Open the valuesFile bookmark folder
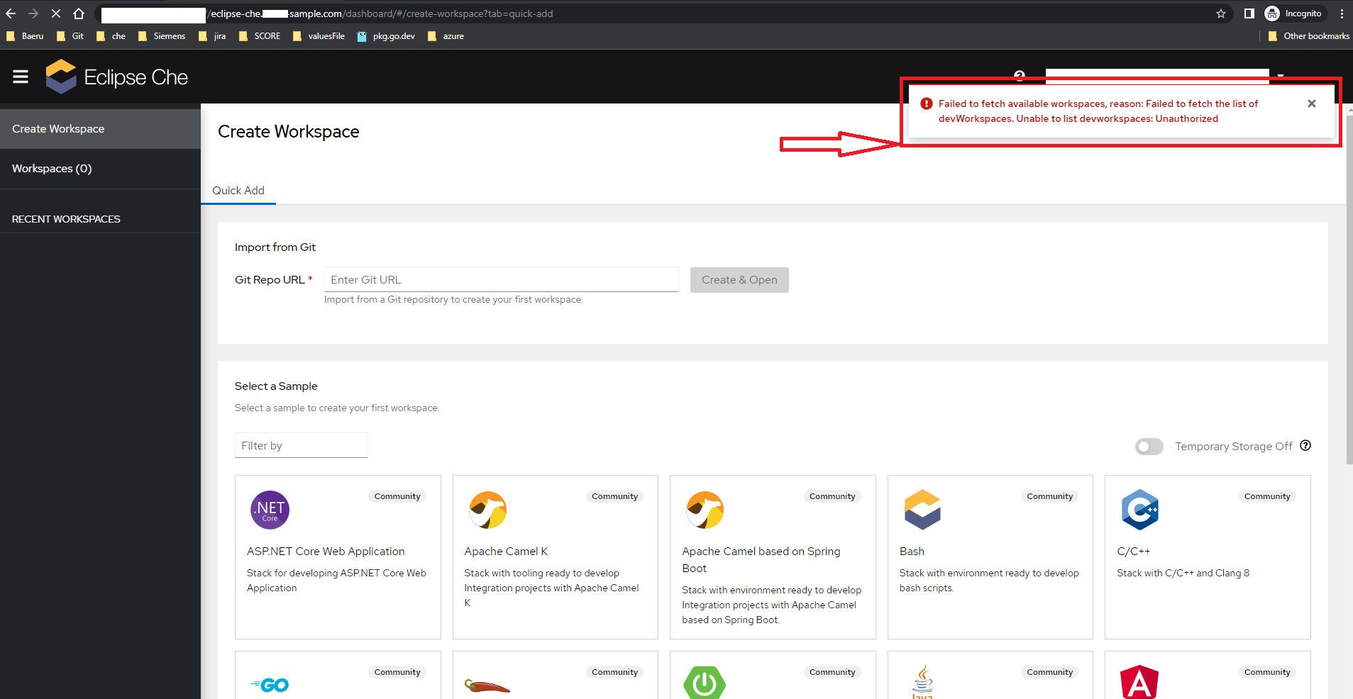1353x699 pixels. tap(319, 36)
